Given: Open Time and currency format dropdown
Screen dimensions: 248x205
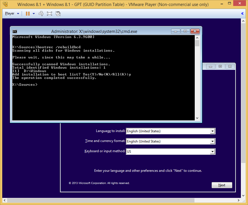Looking at the screenshot, I should [x=212, y=141].
